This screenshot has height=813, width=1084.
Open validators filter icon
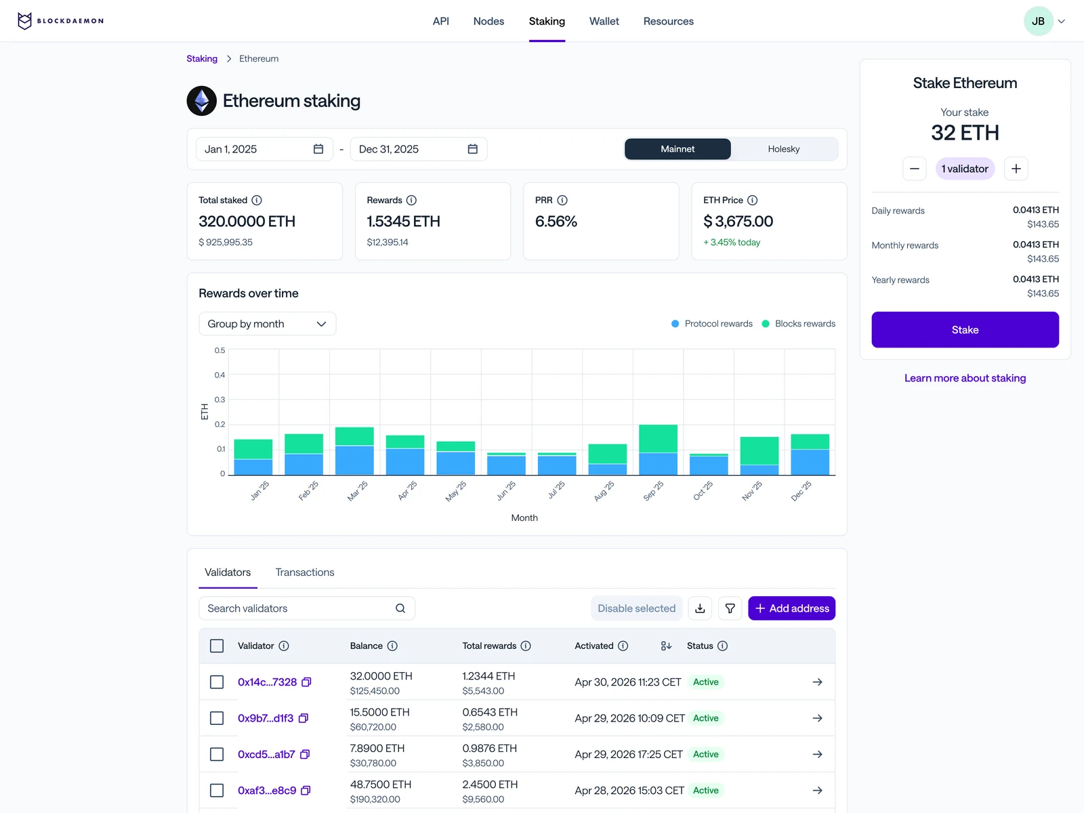(x=730, y=608)
